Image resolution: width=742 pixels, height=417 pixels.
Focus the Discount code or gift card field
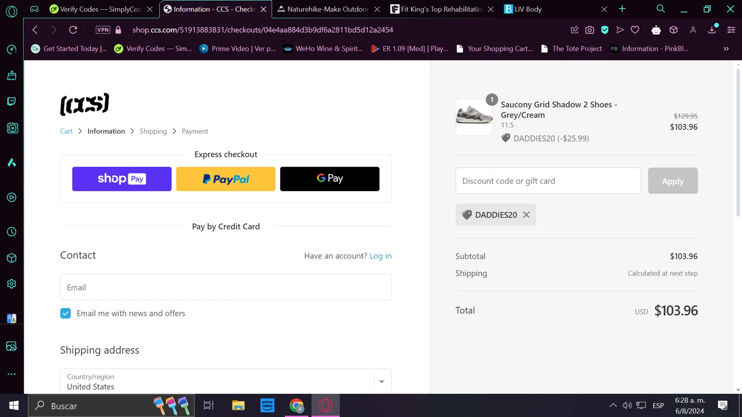coord(548,181)
